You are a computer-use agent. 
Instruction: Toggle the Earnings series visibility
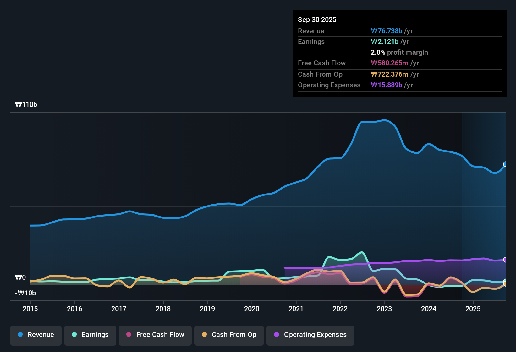point(90,335)
